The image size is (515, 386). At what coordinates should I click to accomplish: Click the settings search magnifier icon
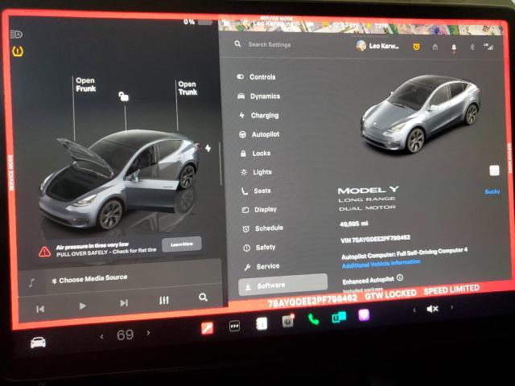[x=238, y=43]
